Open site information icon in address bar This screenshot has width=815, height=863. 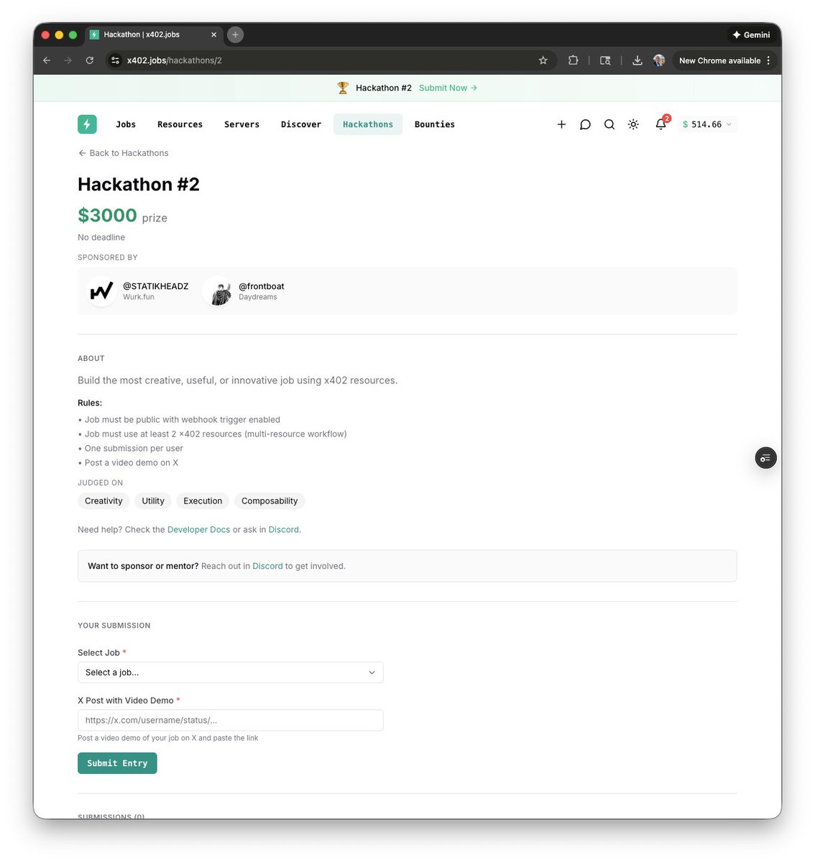(115, 60)
